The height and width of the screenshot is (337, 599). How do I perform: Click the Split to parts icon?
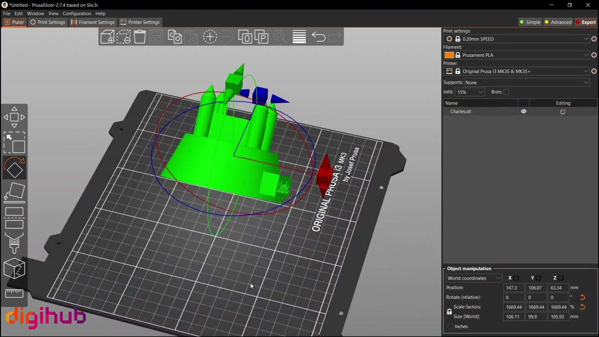click(261, 37)
